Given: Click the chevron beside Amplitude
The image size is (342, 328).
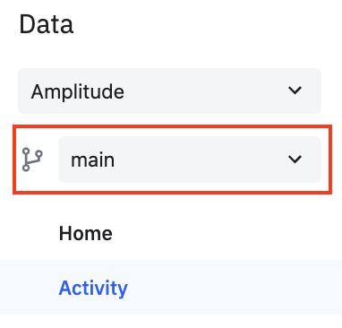Looking at the screenshot, I should tap(295, 91).
